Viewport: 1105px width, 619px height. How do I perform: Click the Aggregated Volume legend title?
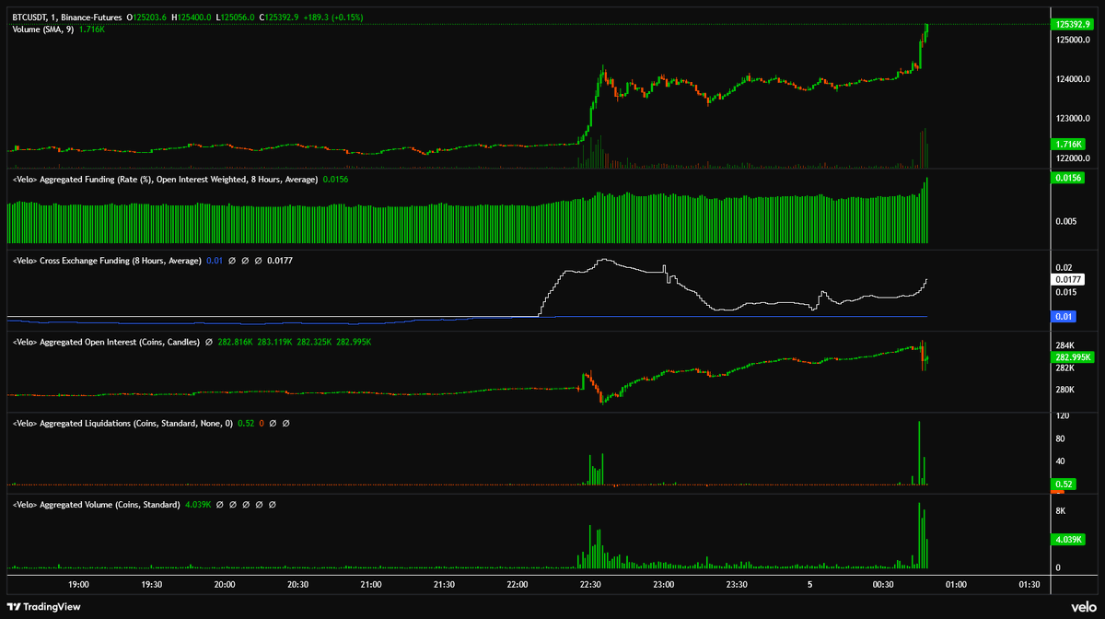96,505
